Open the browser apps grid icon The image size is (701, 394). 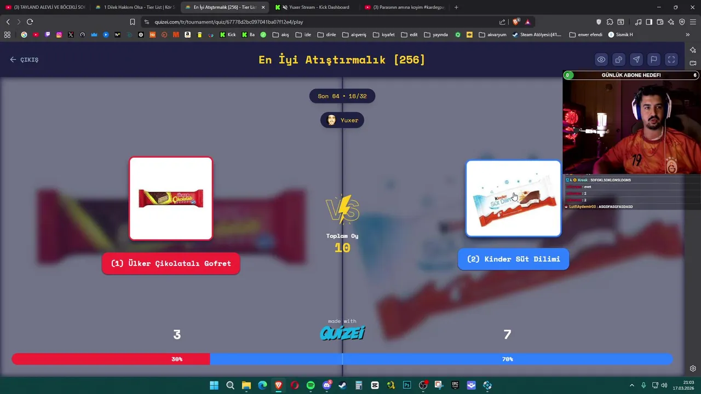(x=7, y=34)
